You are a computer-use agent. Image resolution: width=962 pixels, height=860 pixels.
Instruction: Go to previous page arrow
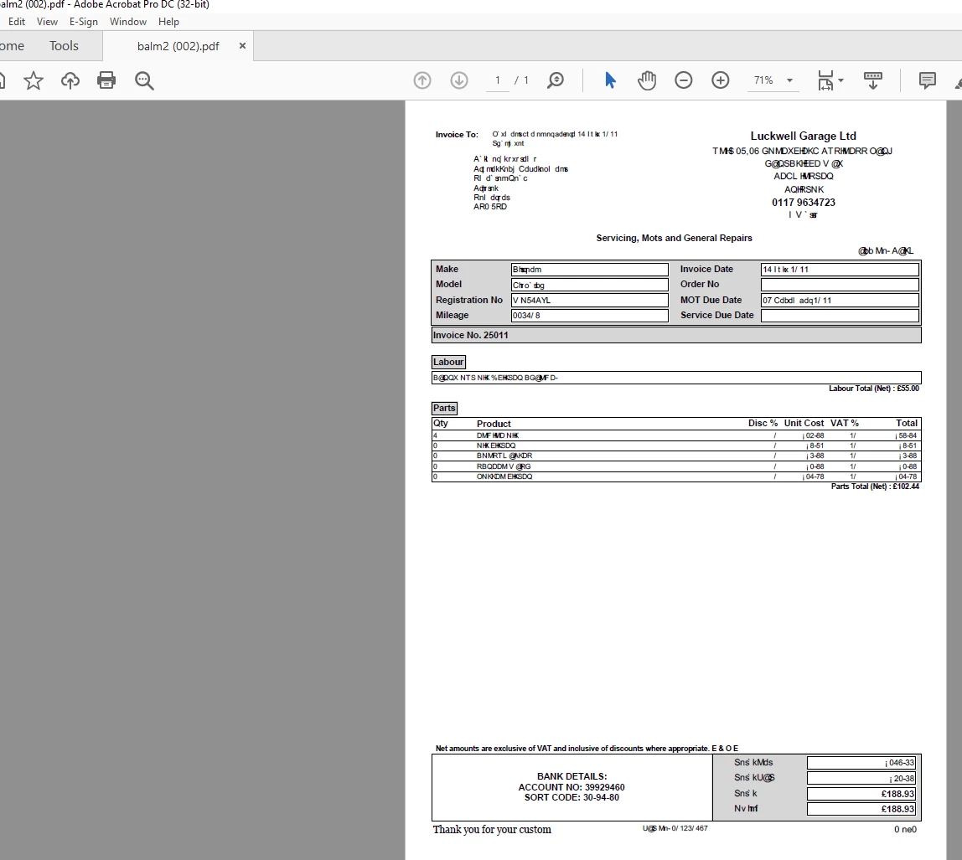click(x=422, y=80)
